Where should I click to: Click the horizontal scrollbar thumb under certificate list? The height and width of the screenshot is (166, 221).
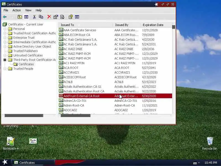75,116
